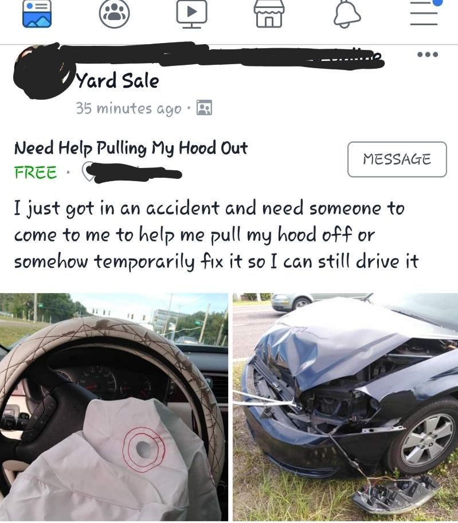Open the crushed hood car photo
Image resolution: width=458 pixels, height=523 pixels.
pos(345,407)
